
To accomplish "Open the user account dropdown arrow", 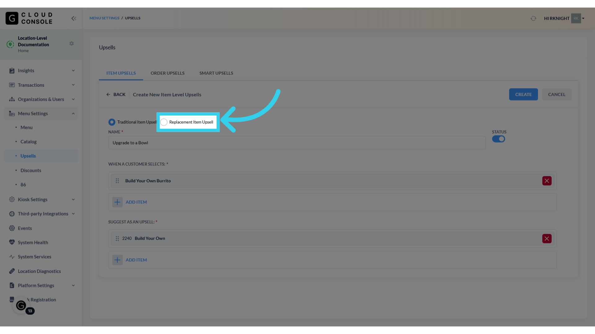I will coord(583,18).
